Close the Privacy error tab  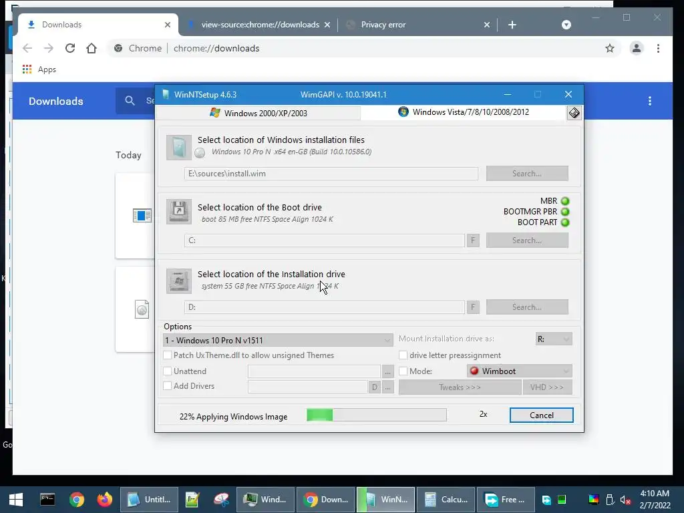(487, 25)
